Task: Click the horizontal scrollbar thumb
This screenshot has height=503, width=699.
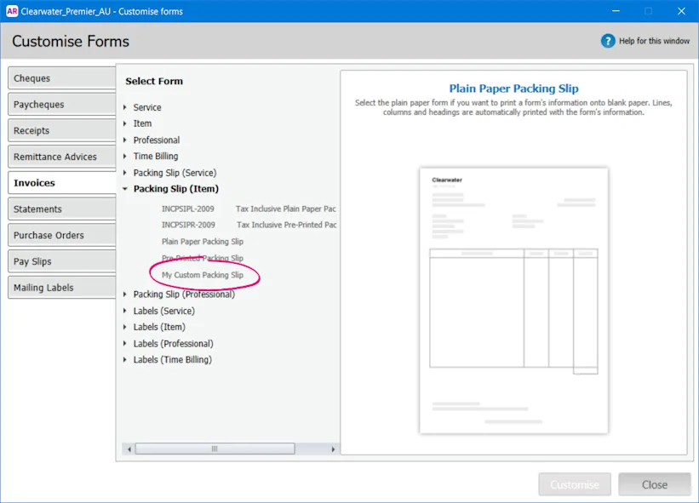Action: coord(215,449)
